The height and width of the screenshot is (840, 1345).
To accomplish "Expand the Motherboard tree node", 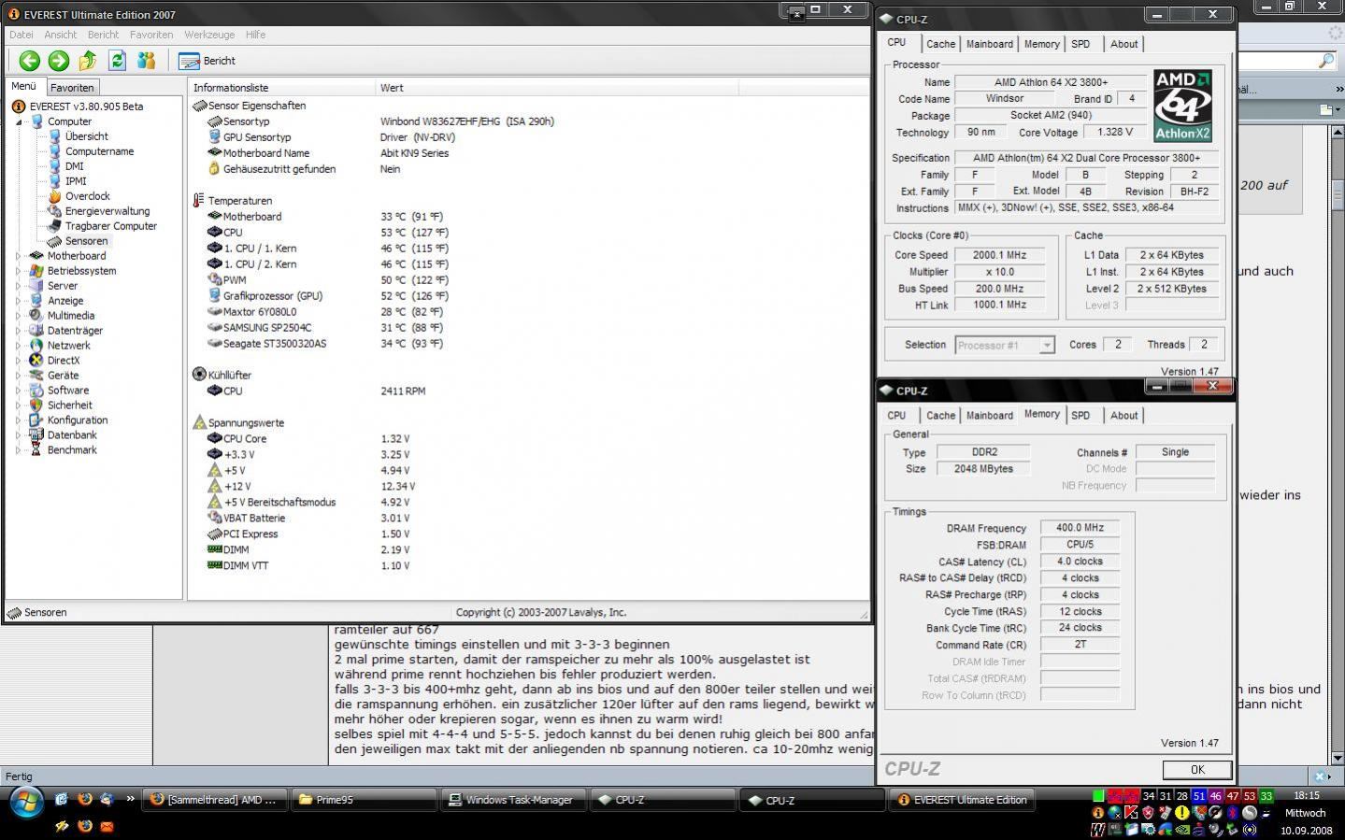I will (18, 256).
